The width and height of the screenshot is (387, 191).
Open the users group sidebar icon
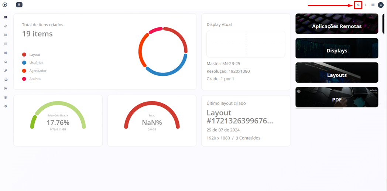[6, 79]
